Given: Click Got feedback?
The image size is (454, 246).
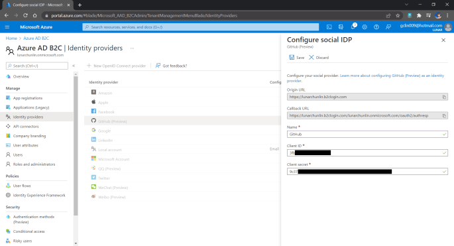Looking at the screenshot, I should click(x=172, y=66).
